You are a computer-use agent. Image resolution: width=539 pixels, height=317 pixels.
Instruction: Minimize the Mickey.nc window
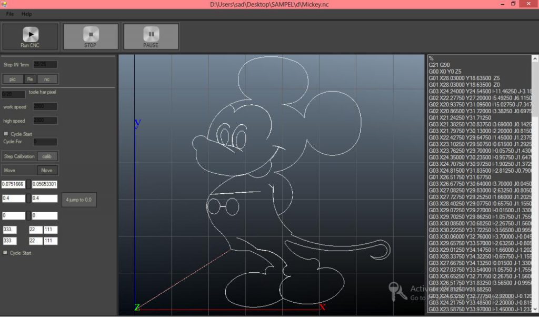503,4
